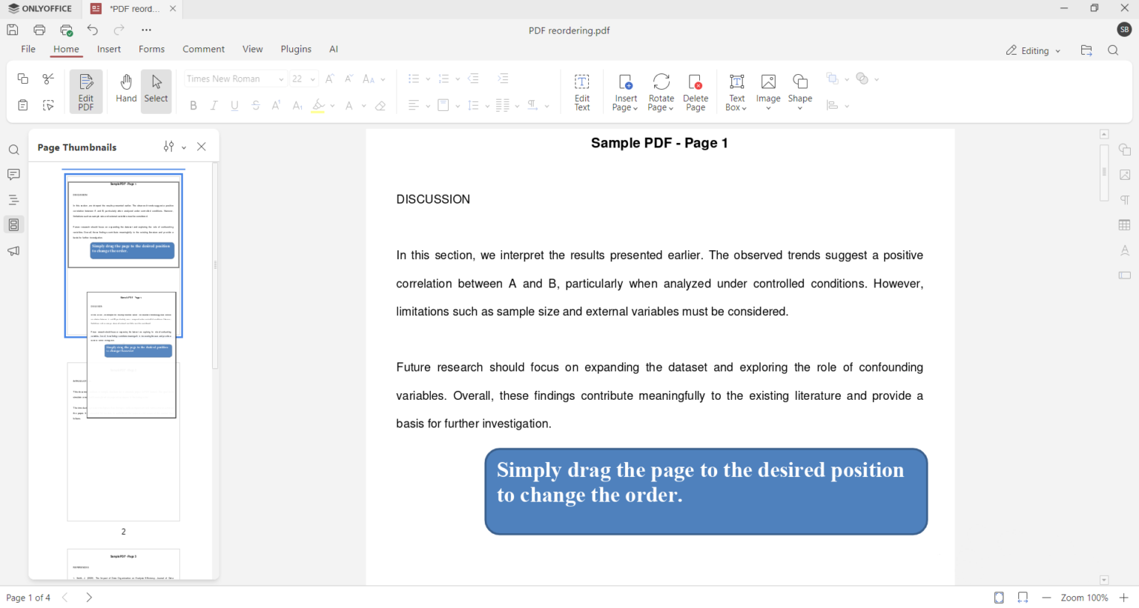The width and height of the screenshot is (1139, 608).
Task: Open the font size dropdown
Action: (x=313, y=78)
